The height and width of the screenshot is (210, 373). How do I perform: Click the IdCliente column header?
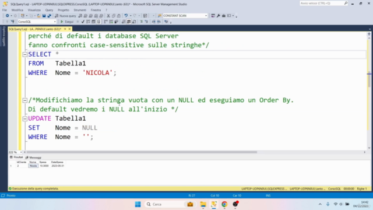(x=22, y=162)
